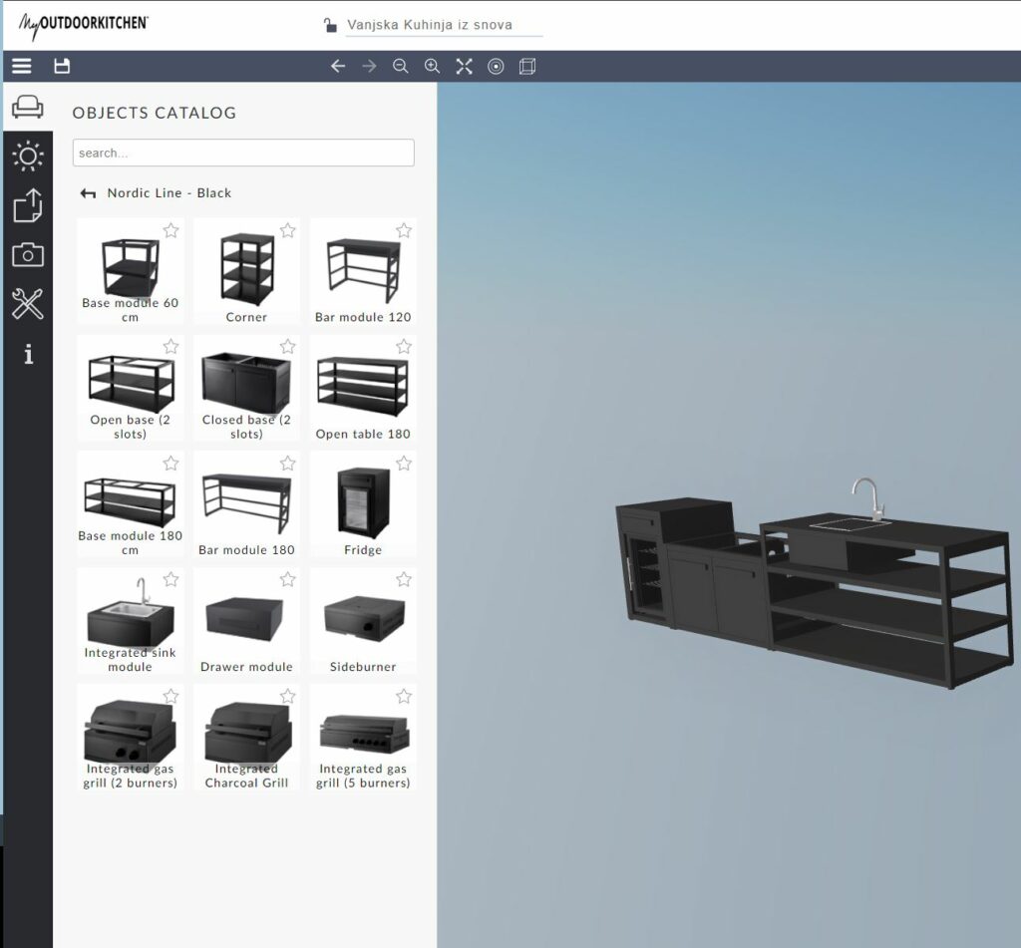Favorite the Fridge item star

pyautogui.click(x=404, y=464)
